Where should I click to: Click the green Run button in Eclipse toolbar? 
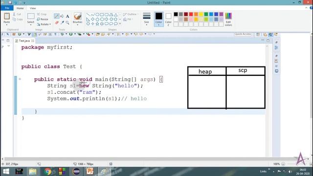coord(70,34)
